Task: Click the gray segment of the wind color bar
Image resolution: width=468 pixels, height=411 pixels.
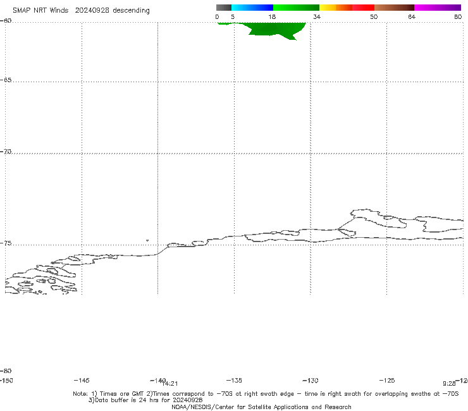Action: tap(223, 8)
